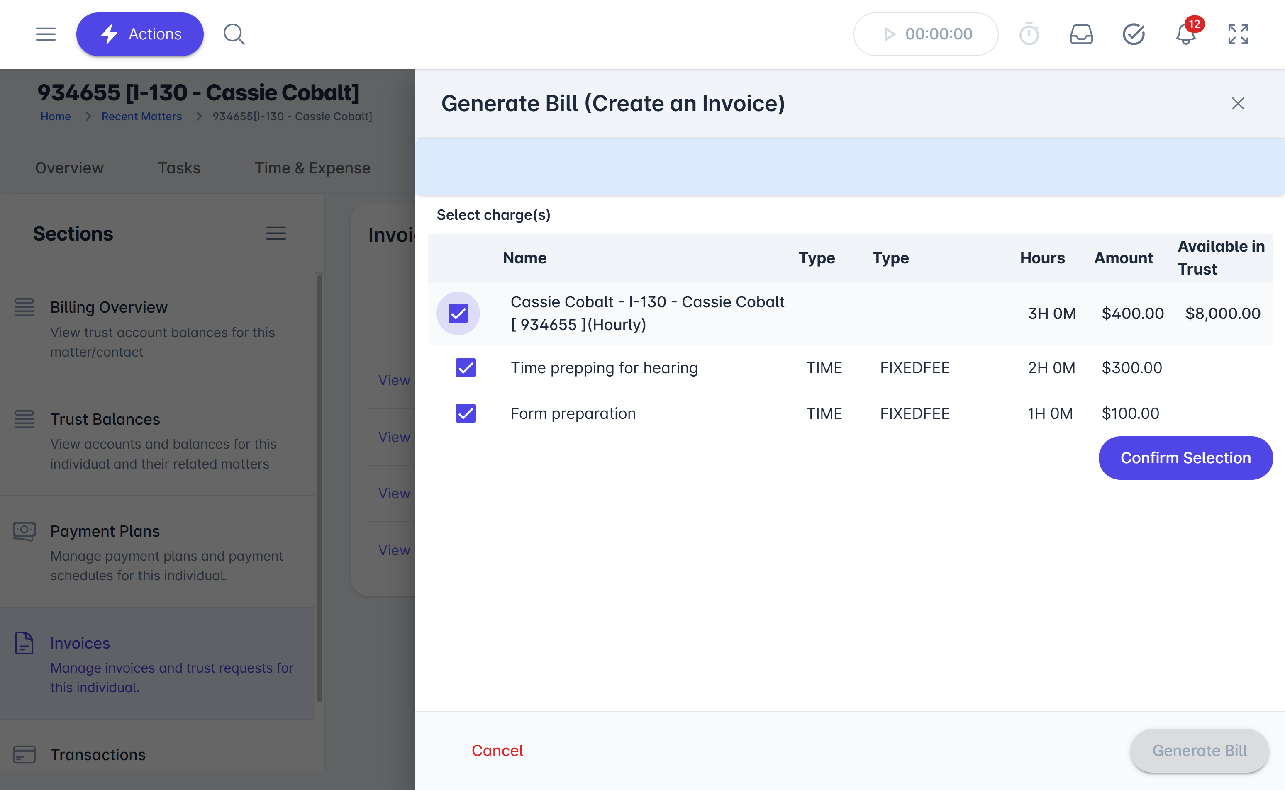Open the search magnifier icon
The width and height of the screenshot is (1285, 790).
pos(234,34)
